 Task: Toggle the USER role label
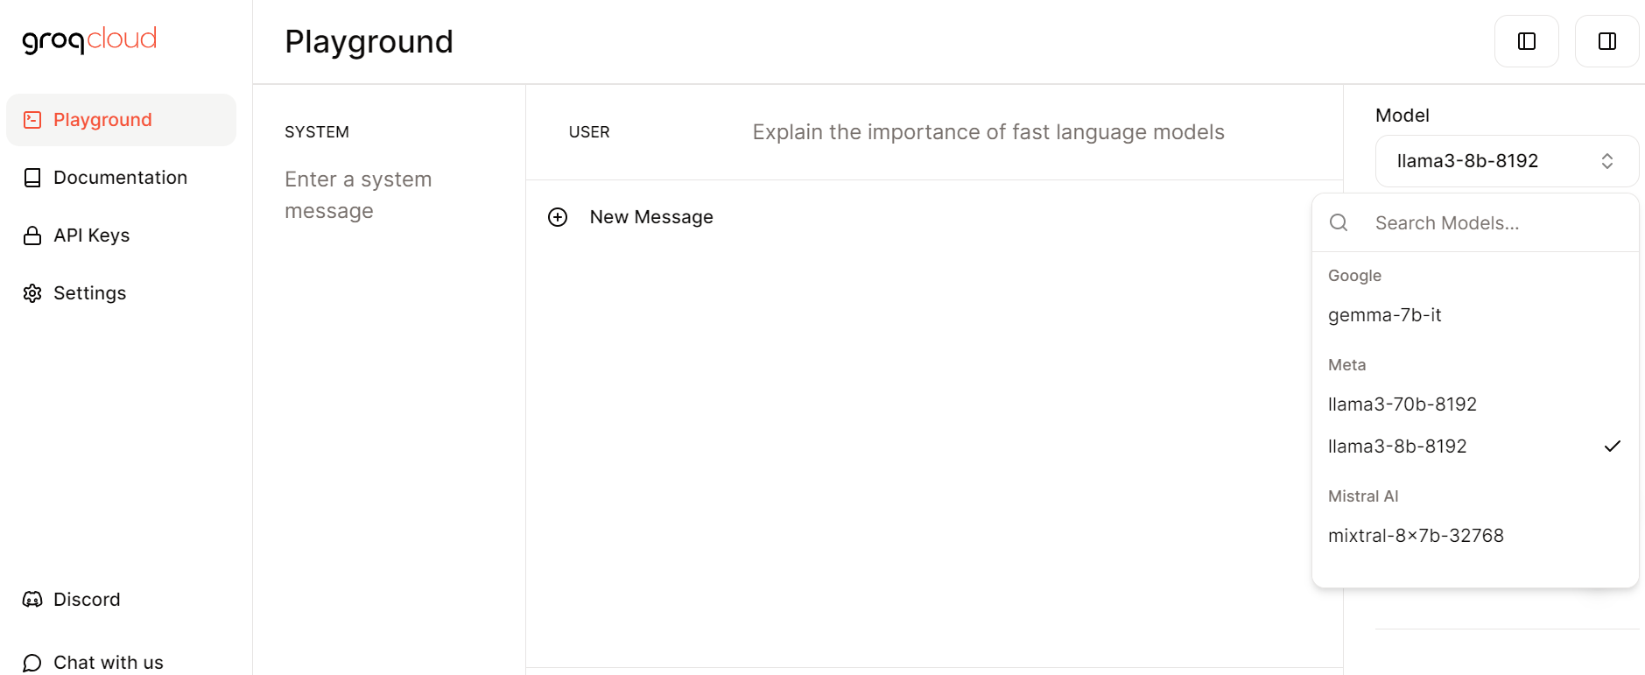(589, 132)
